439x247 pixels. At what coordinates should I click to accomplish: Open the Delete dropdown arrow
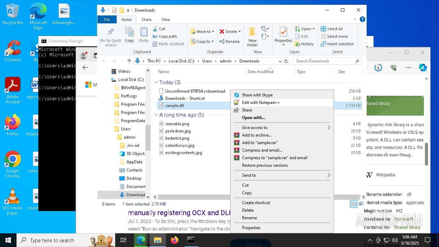[x=239, y=32]
